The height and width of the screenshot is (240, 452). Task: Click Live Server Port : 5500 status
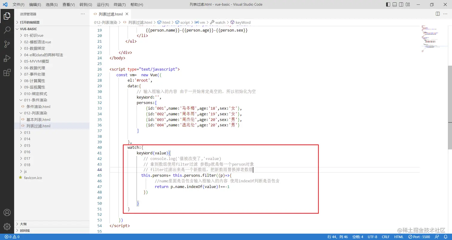click(x=419, y=237)
